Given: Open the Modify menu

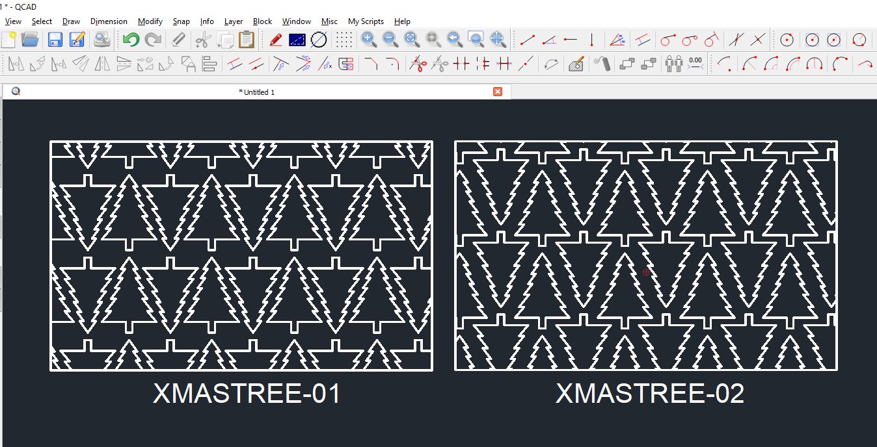Looking at the screenshot, I should tap(150, 21).
